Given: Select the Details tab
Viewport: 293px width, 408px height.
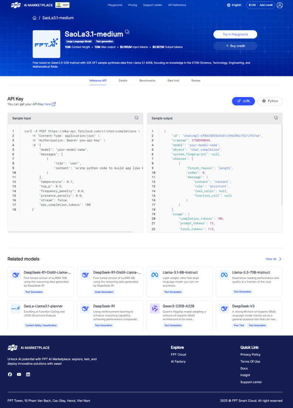Looking at the screenshot, I should click(123, 81).
